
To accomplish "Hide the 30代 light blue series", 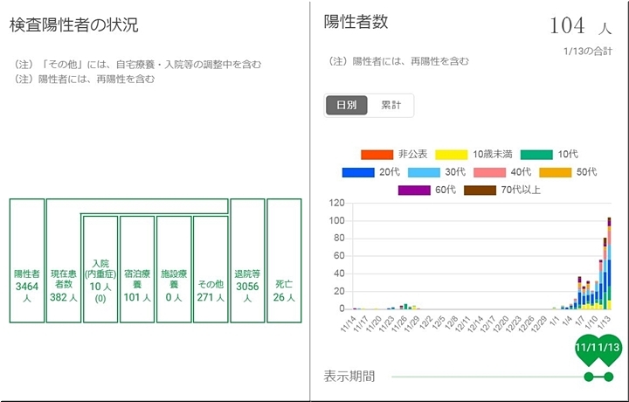I will [425, 172].
